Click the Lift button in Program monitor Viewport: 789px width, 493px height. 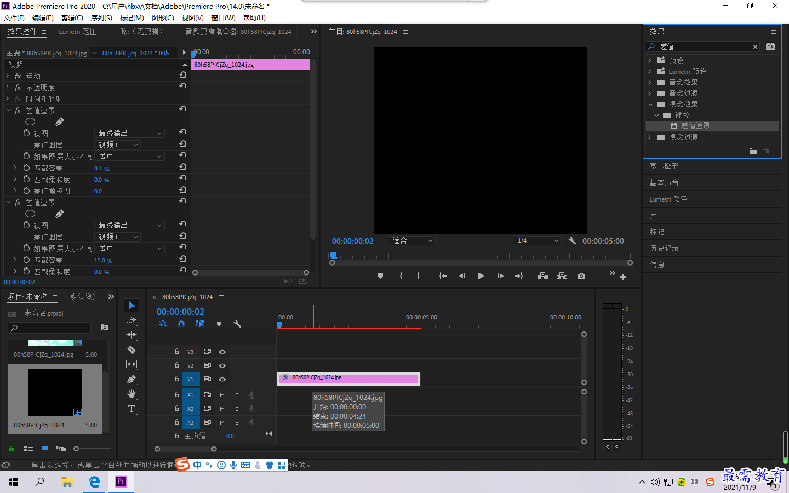pos(542,276)
